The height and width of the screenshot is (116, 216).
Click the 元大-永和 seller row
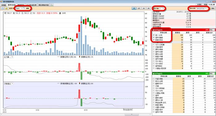[x=184, y=91]
